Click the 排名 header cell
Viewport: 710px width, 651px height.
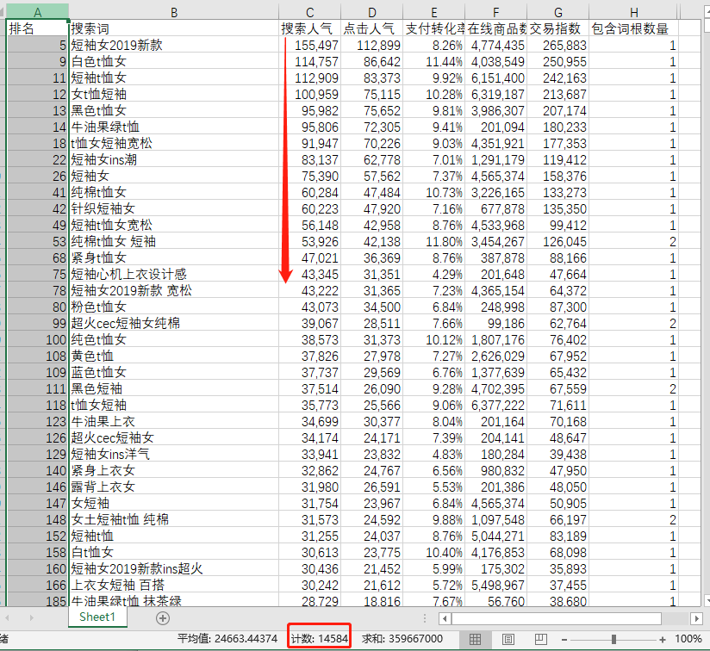pyautogui.click(x=38, y=28)
